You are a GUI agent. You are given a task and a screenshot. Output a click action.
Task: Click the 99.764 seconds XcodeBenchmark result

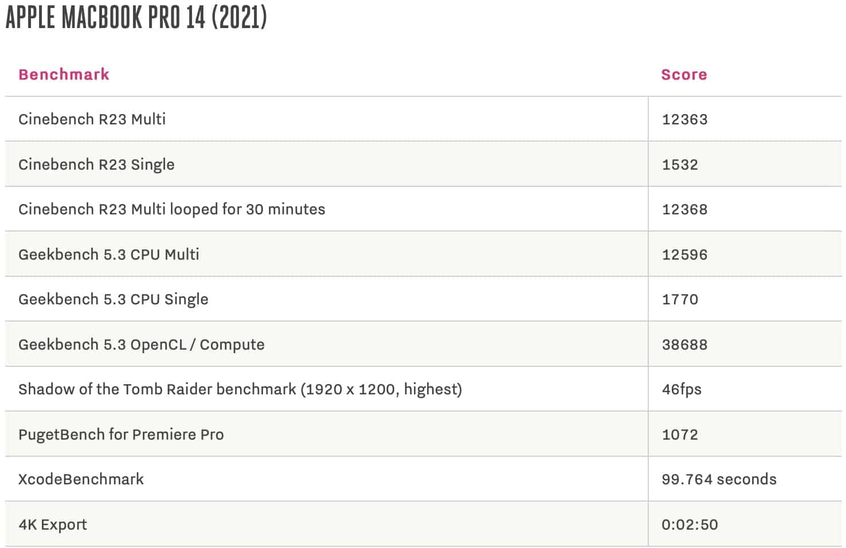point(719,479)
